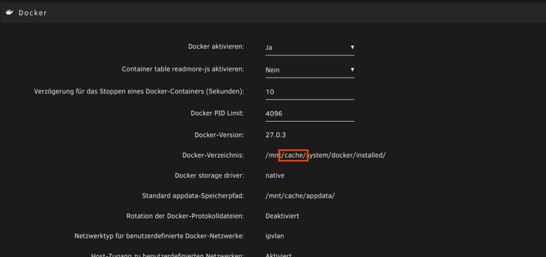Click the log rotation value 'Deaktiviert'
The width and height of the screenshot is (546, 257).
click(282, 216)
